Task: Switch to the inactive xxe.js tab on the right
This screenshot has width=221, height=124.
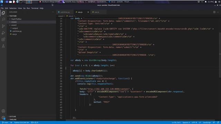Action: pyautogui.click(x=98, y=12)
